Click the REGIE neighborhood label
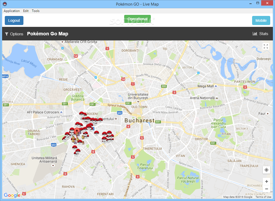 (x=63, y=79)
